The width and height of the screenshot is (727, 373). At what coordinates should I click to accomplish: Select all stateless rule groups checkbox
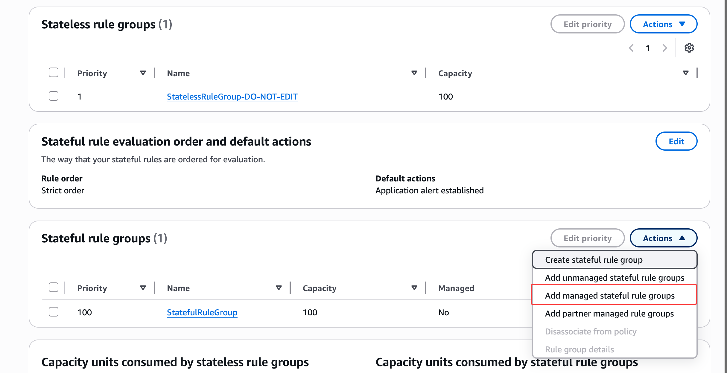[54, 72]
